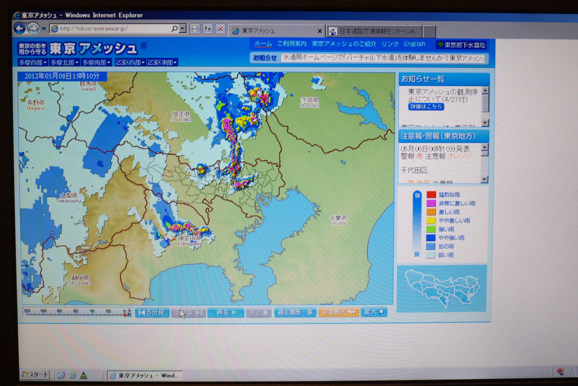
Task: Click the orange 全域表示 button
Action: pyautogui.click(x=339, y=312)
